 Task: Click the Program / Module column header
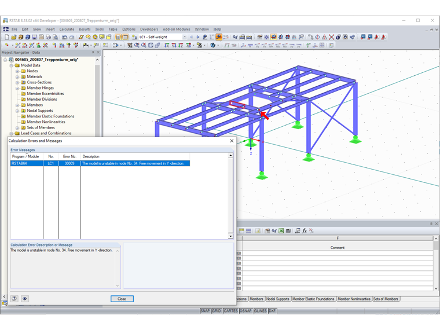pyautogui.click(x=27, y=156)
